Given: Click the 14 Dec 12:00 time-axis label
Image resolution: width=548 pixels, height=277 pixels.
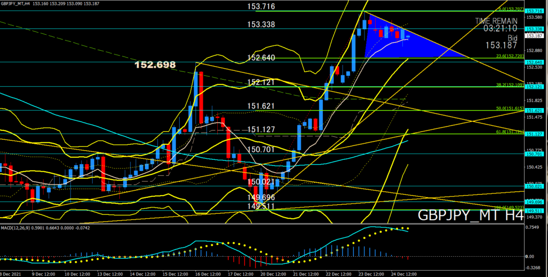Looking at the screenshot, I should (x=142, y=274).
